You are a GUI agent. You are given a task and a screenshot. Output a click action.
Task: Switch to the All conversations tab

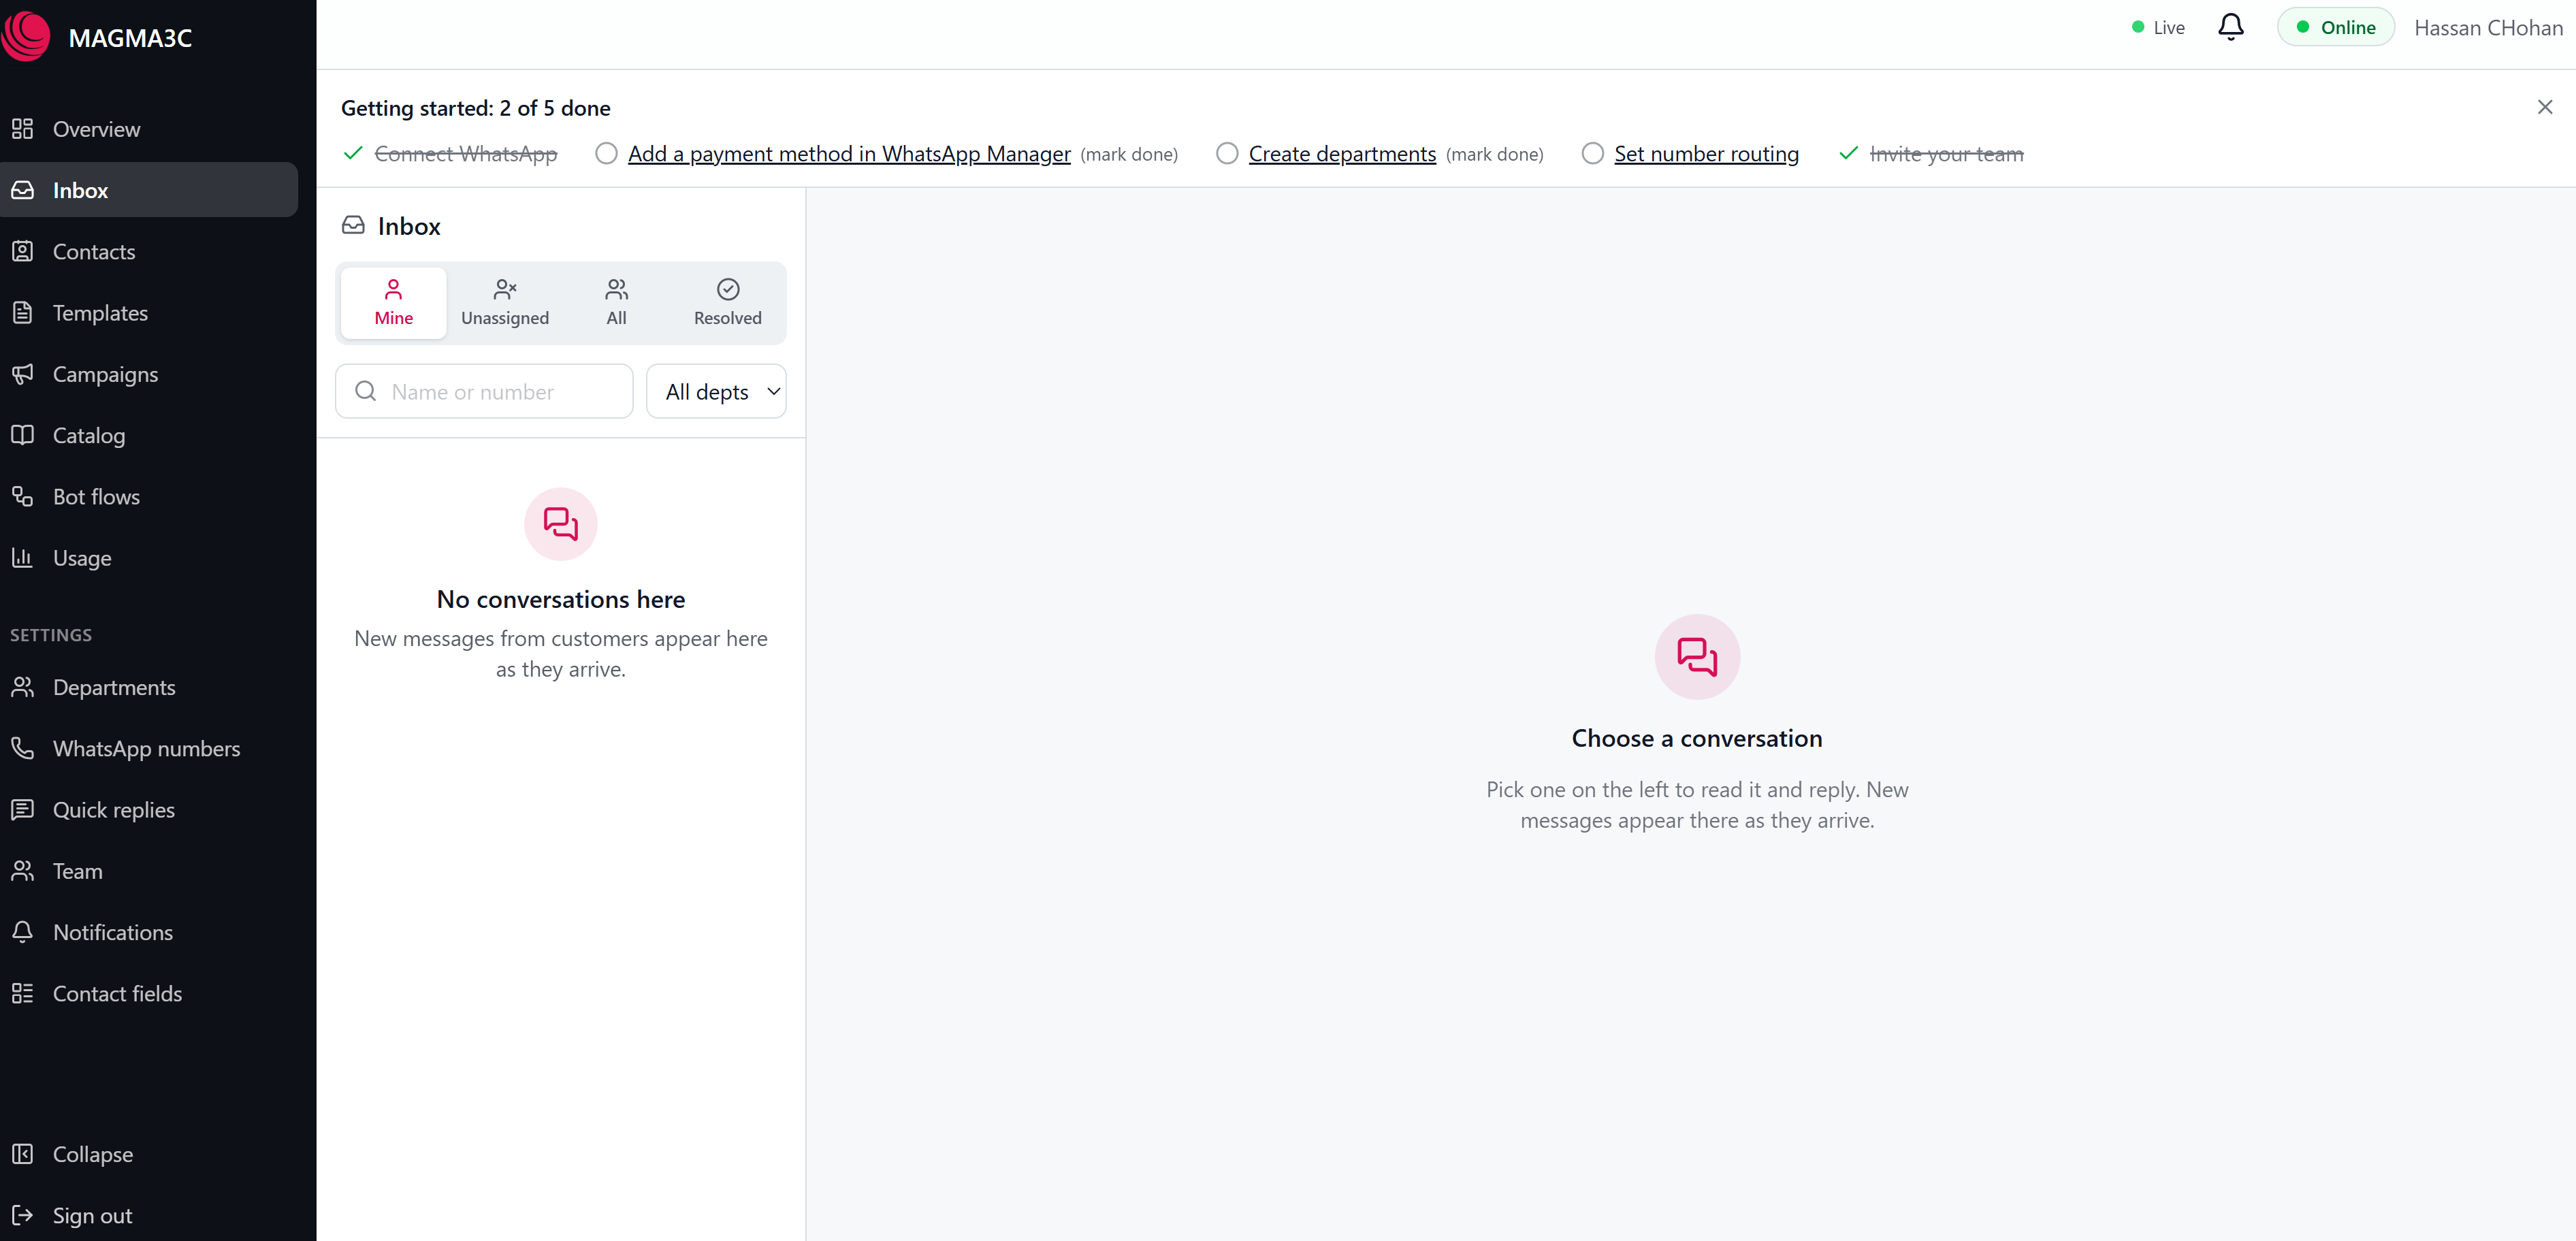(616, 302)
